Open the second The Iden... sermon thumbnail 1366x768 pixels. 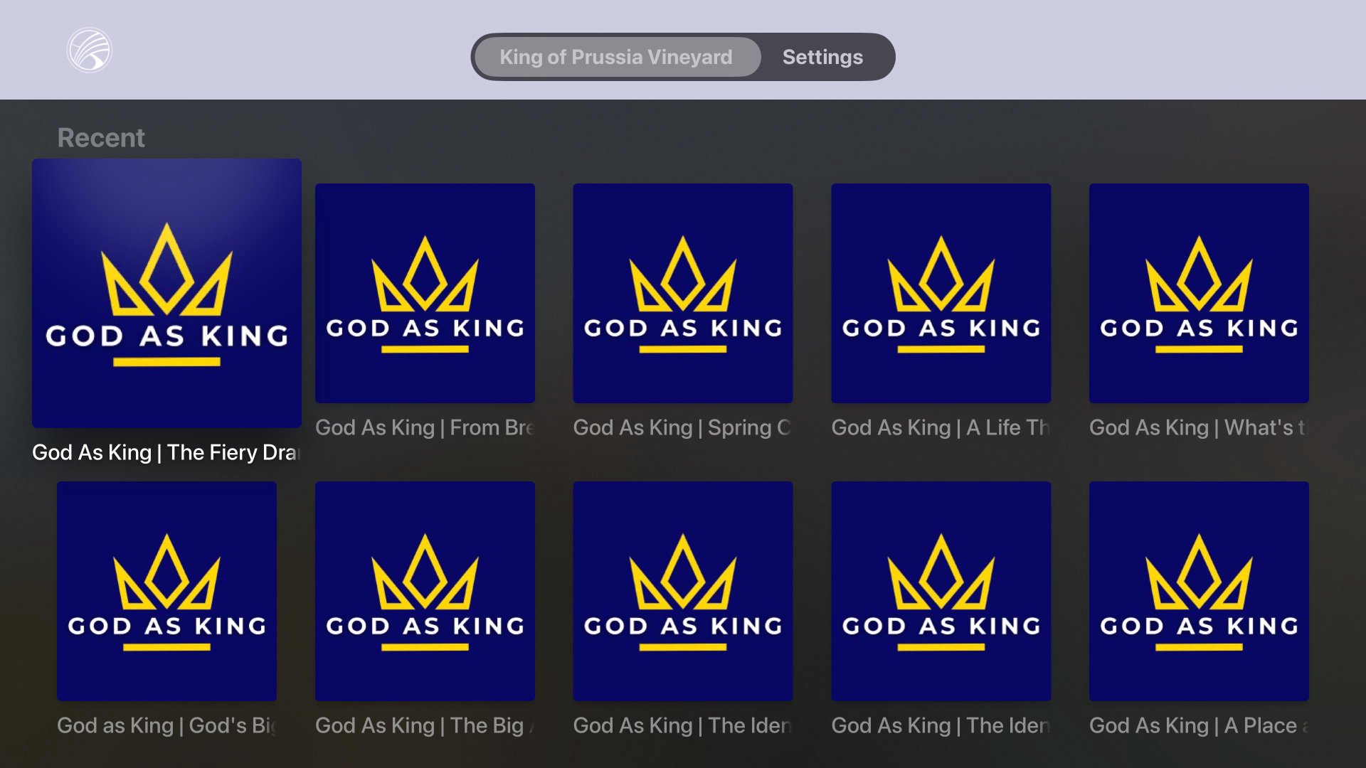coord(941,591)
